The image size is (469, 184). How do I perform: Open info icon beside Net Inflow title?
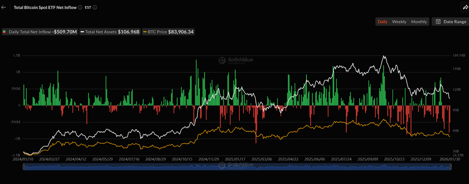pos(80,8)
